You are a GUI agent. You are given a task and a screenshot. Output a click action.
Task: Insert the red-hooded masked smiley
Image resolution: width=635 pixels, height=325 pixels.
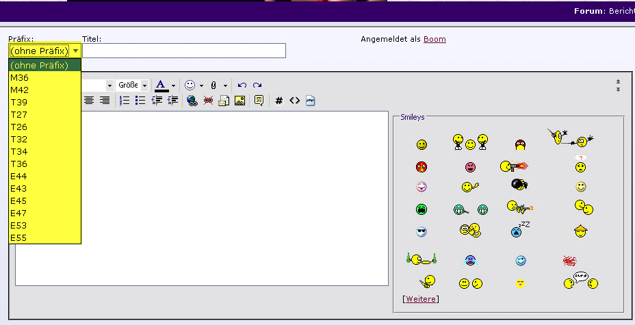click(x=521, y=144)
